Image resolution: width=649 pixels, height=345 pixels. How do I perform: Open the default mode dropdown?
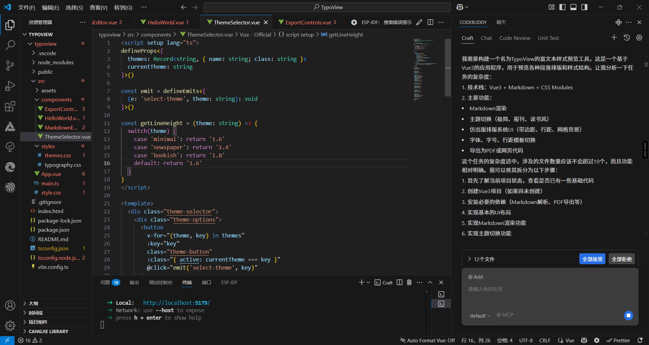(480, 316)
